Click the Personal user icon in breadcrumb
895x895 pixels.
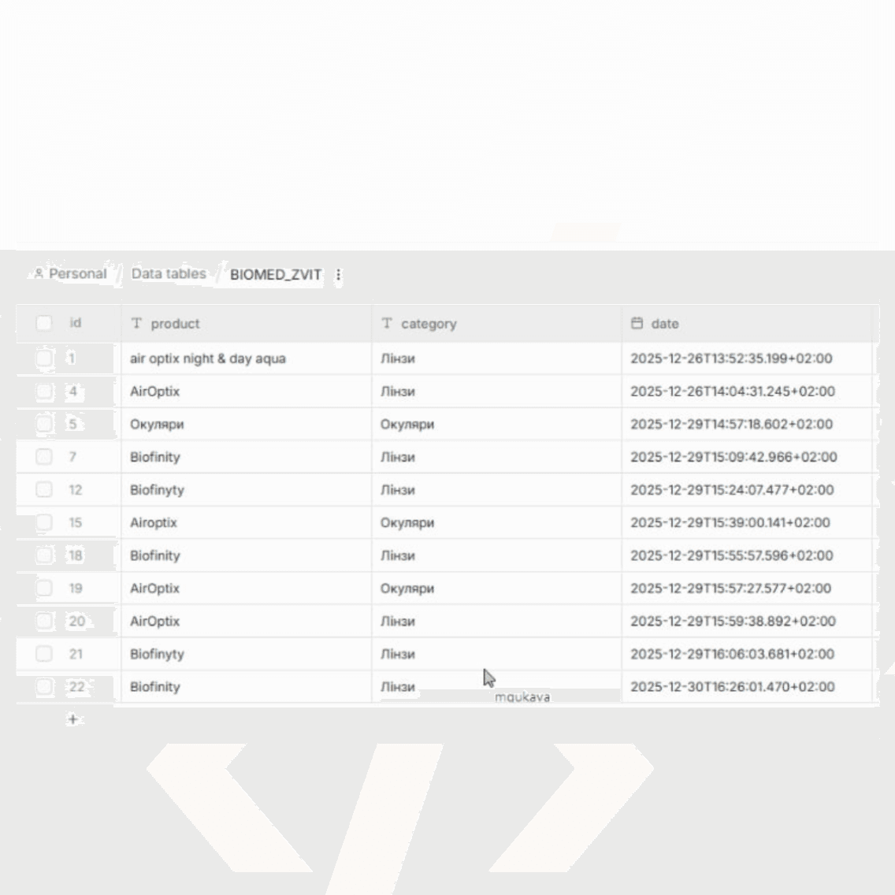pos(39,274)
